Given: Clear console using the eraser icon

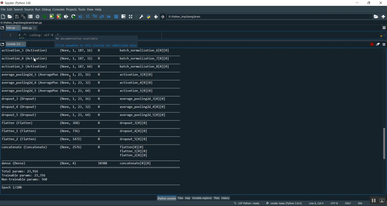Looking at the screenshot, I should pyautogui.click(x=378, y=44).
